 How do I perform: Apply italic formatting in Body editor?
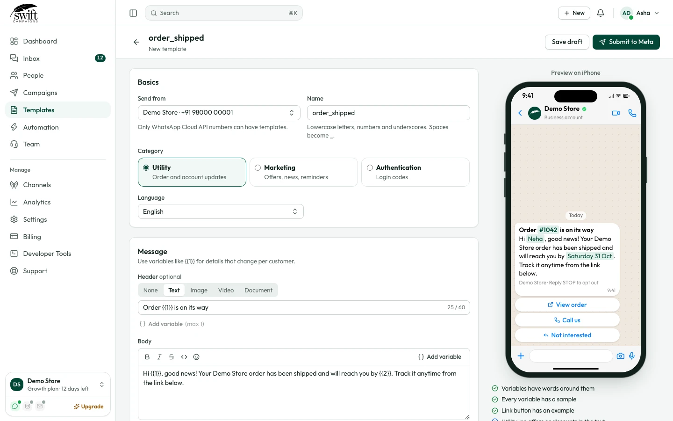(x=159, y=357)
